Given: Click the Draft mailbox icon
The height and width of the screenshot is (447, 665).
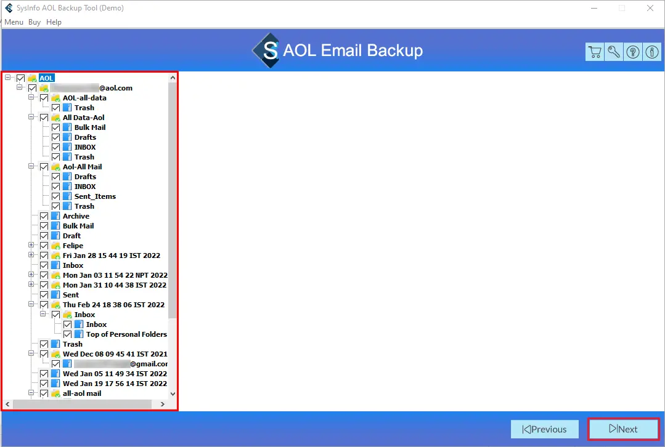Looking at the screenshot, I should [x=55, y=236].
